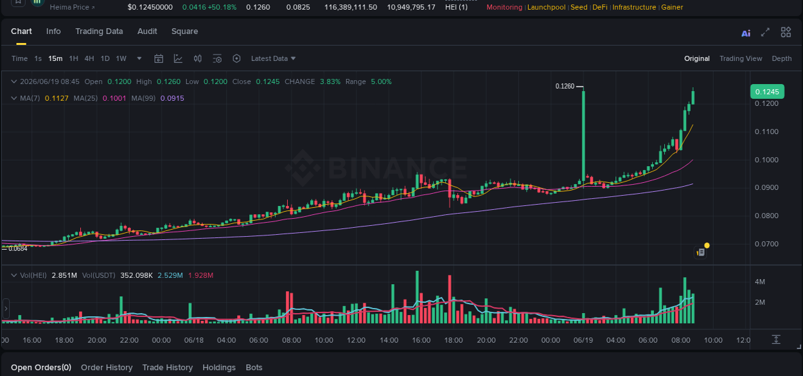Viewport: 803px width, 376px height.
Task: Select the 1H time interval
Action: [73, 58]
